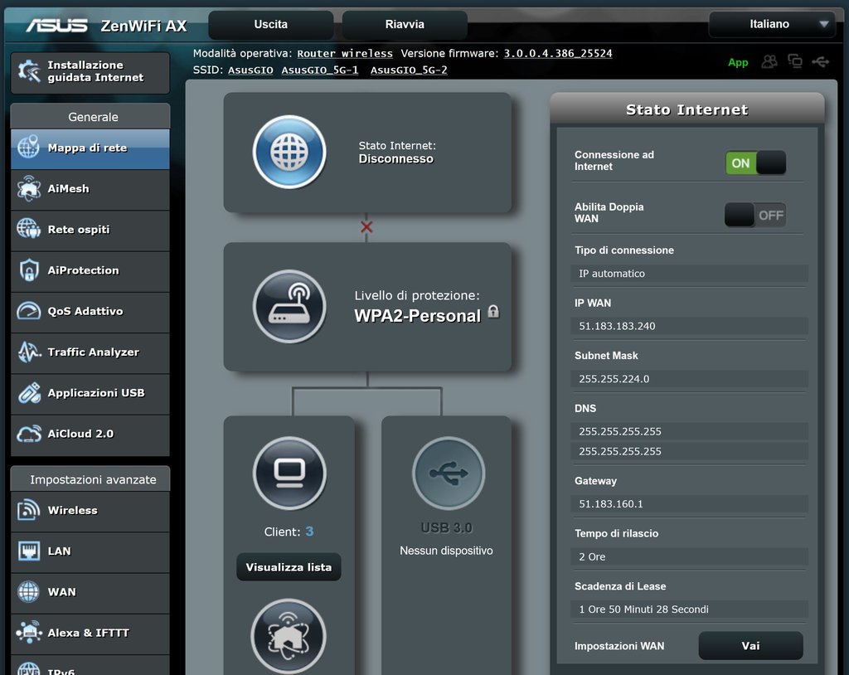The height and width of the screenshot is (675, 849).
Task: Open the firmware version link
Action: pos(558,53)
